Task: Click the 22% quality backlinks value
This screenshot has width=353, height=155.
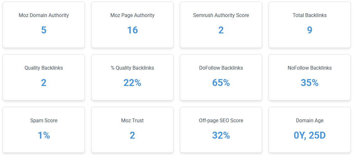Action: tap(132, 83)
